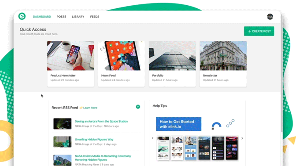Open the Learn More link beside RSS Feed
Image resolution: width=296 pixels, height=166 pixels.
[x=90, y=108]
